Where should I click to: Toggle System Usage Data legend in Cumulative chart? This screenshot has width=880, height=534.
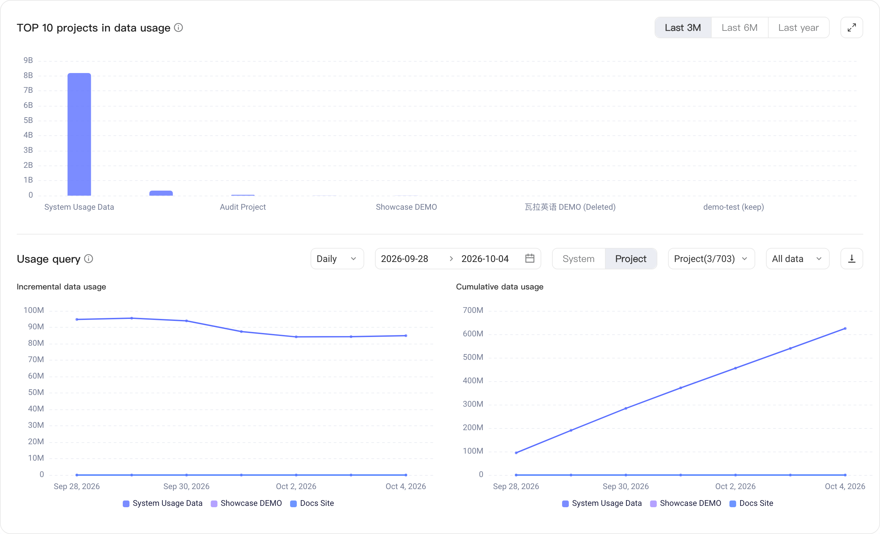pyautogui.click(x=602, y=503)
